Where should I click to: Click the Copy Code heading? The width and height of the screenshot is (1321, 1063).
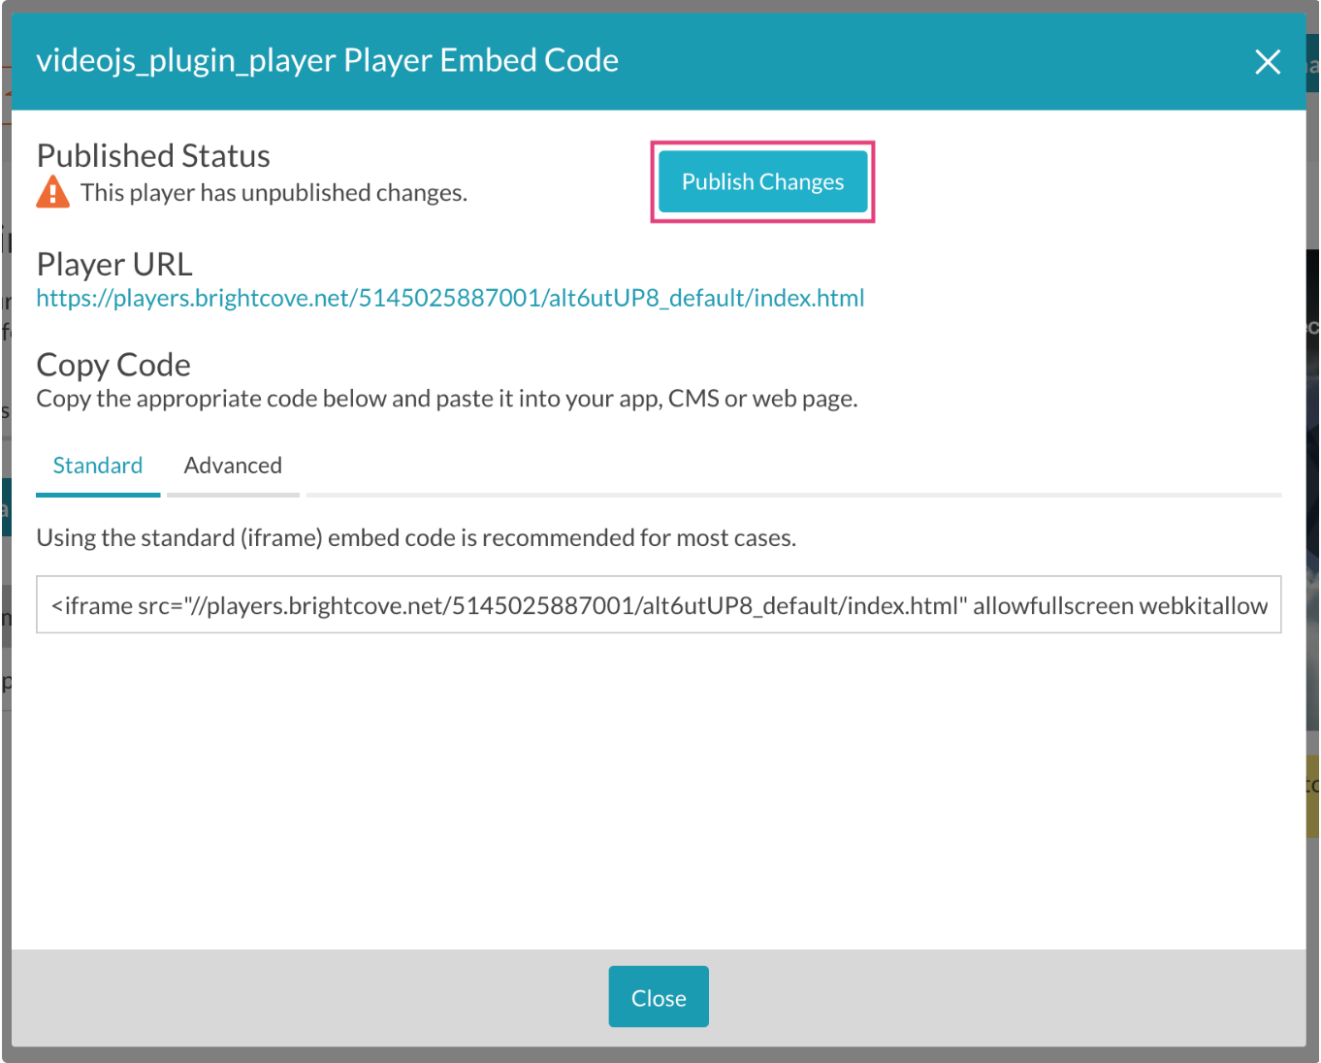point(113,365)
